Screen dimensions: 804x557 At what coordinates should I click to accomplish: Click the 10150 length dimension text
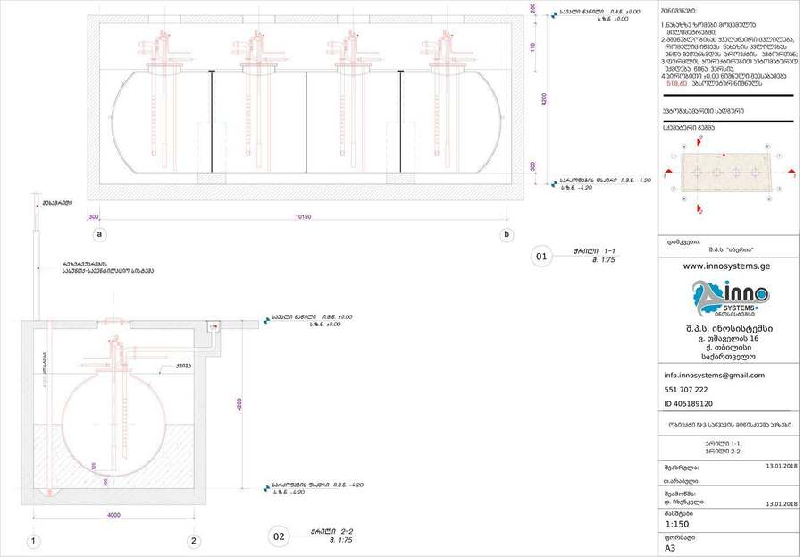click(x=303, y=217)
